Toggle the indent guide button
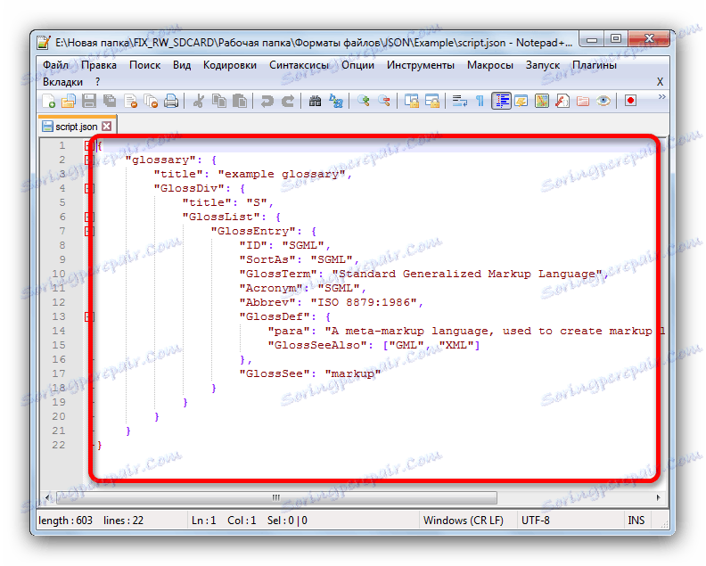Image resolution: width=706 pixels, height=566 pixels. coord(501,101)
